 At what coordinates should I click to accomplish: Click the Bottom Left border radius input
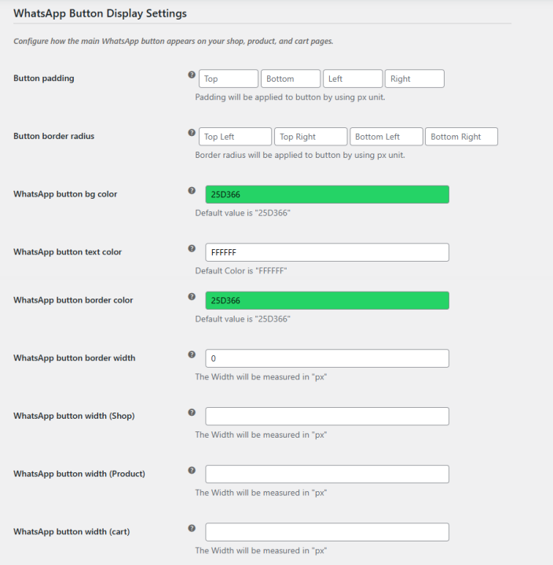click(386, 137)
